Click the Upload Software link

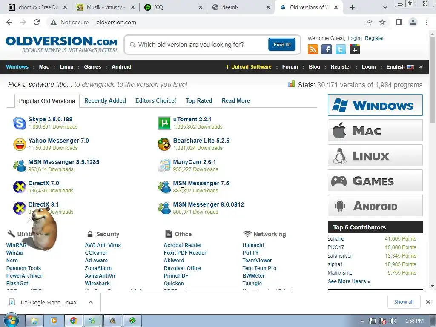(x=249, y=67)
